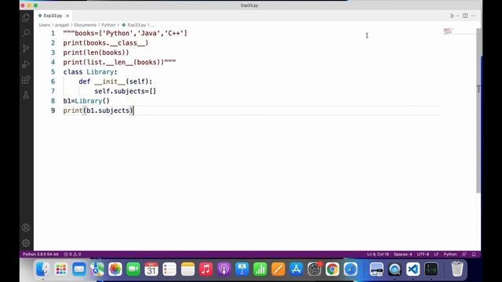
Task: Change the LF end of line sequence
Action: 436,254
